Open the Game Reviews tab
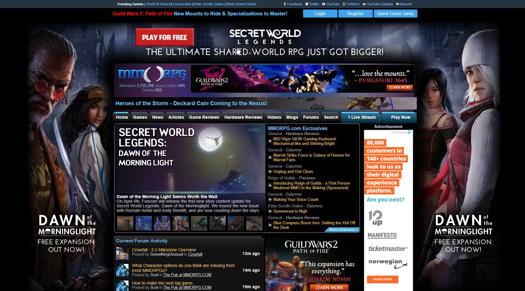 [204, 117]
